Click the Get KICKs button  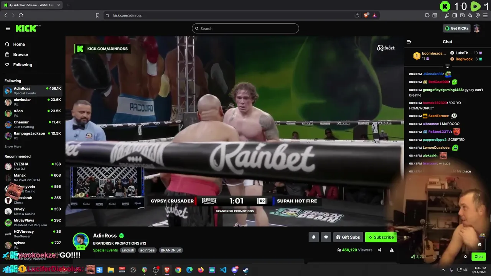pyautogui.click(x=456, y=28)
